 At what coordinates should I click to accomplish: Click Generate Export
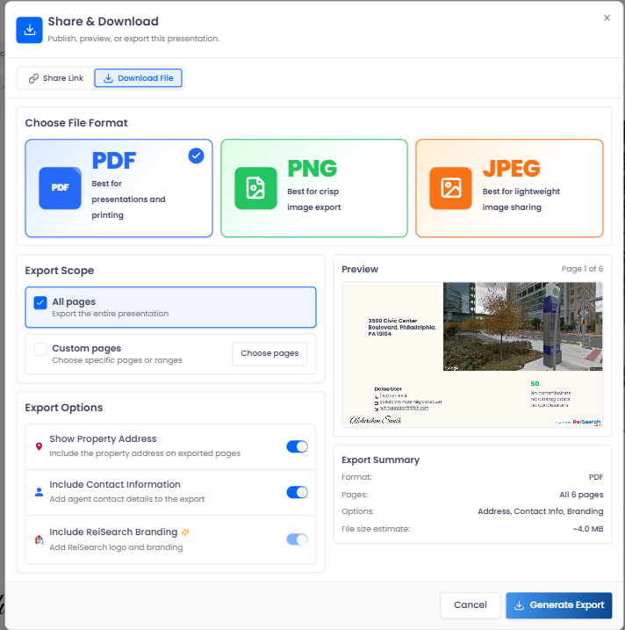click(559, 605)
